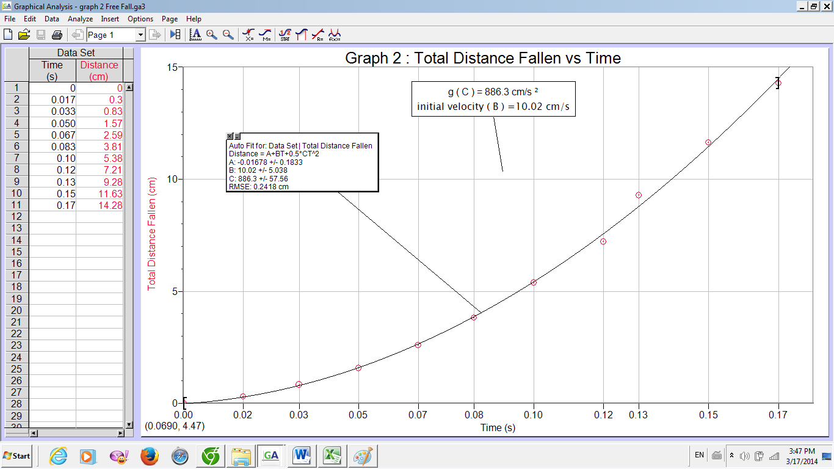Open the Page 1 dropdown
834x469 pixels.
[x=140, y=35]
